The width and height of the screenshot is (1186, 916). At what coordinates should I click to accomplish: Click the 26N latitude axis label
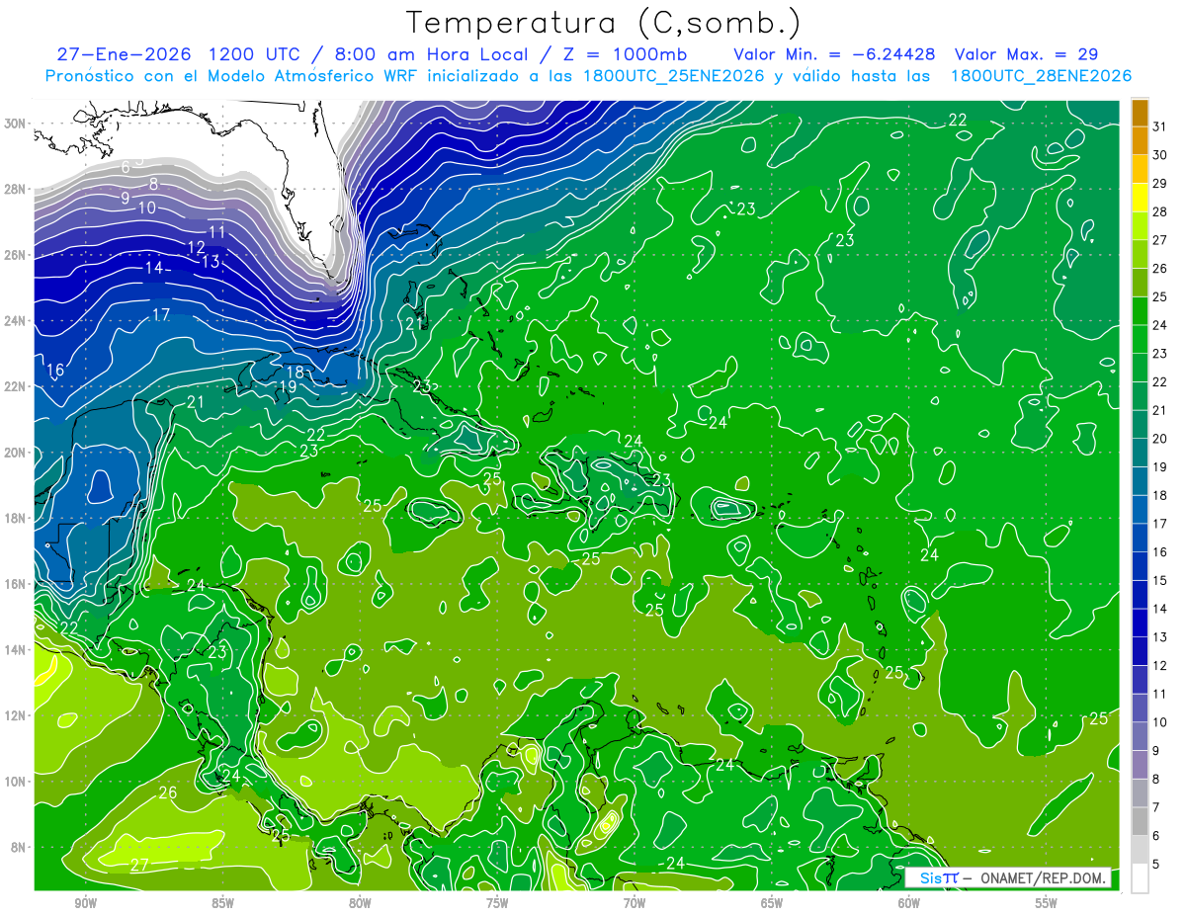15,255
